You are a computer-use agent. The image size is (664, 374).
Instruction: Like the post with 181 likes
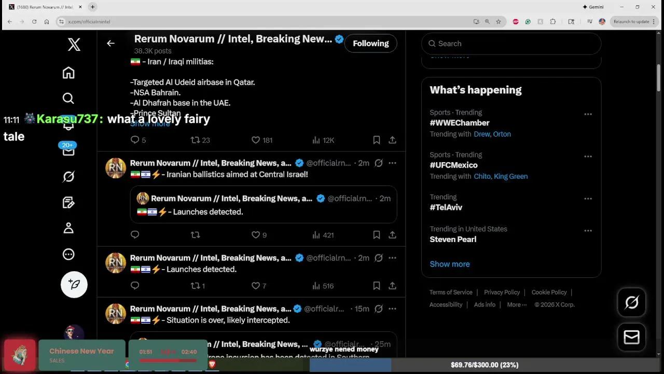tap(261, 140)
